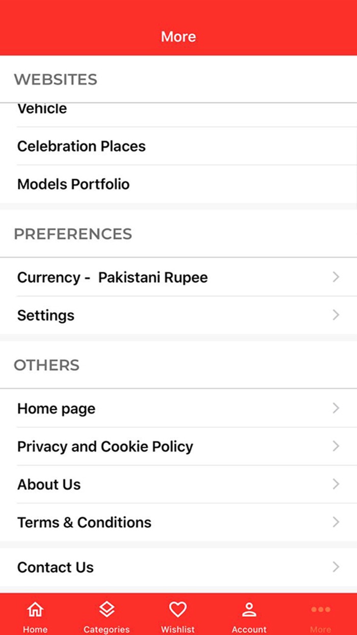Screen dimensions: 357x635
Task: Open Models Portfolio website
Action: (73, 184)
